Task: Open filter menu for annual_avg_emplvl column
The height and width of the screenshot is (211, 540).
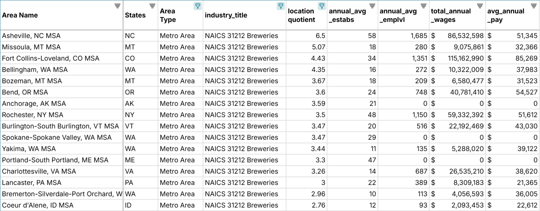Action: pyautogui.click(x=423, y=6)
